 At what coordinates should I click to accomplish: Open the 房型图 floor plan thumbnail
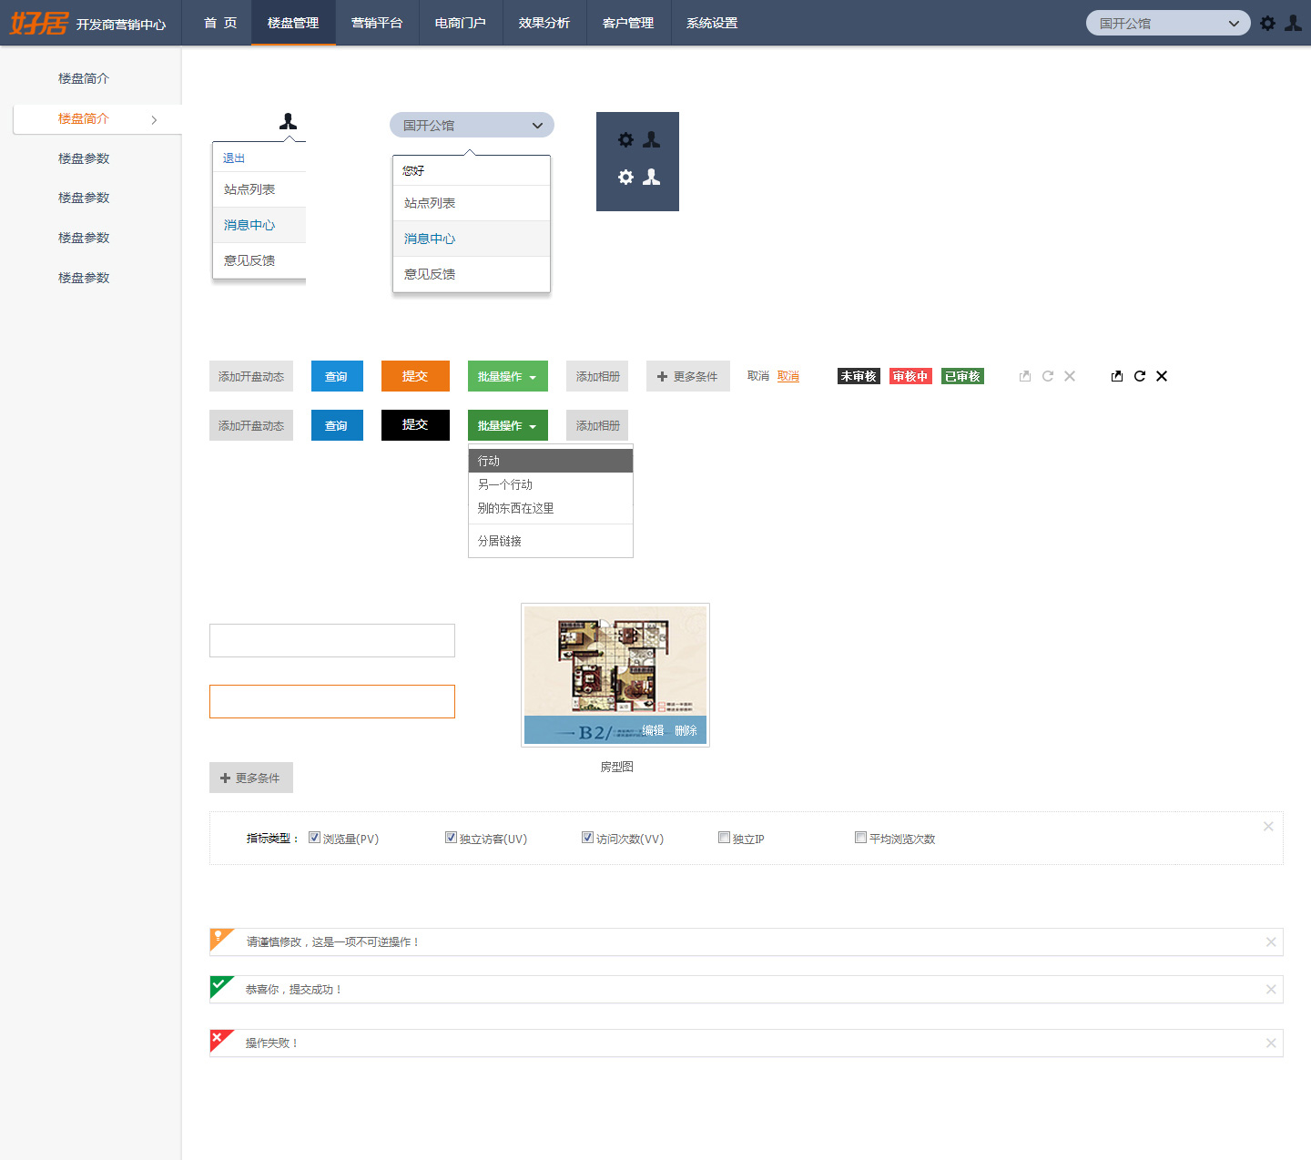(x=615, y=675)
